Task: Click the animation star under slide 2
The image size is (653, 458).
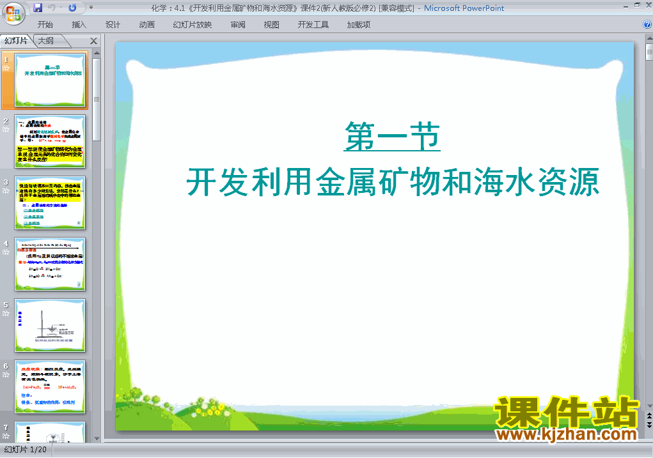Action: (x=6, y=130)
